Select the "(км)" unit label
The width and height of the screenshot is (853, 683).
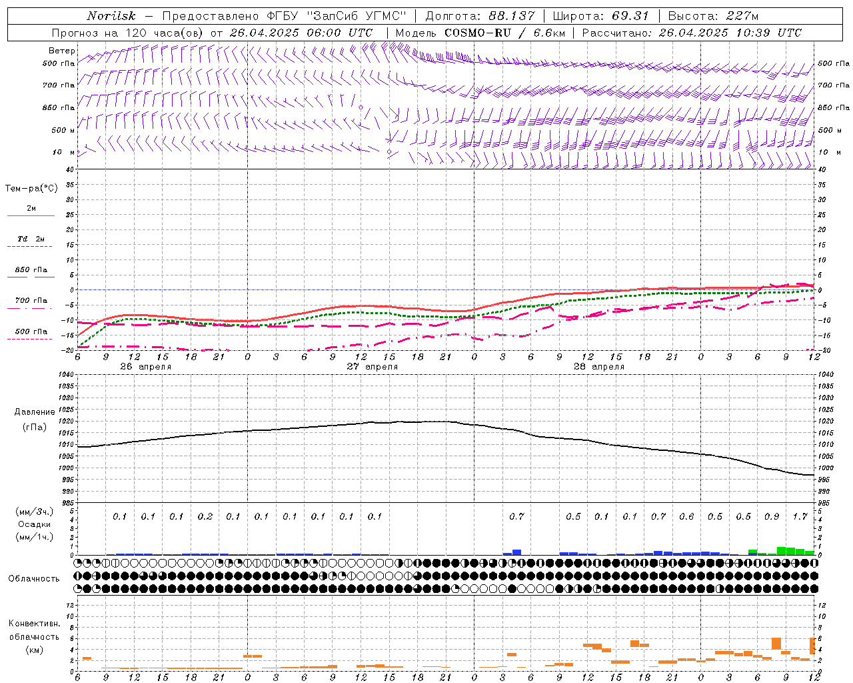click(35, 650)
